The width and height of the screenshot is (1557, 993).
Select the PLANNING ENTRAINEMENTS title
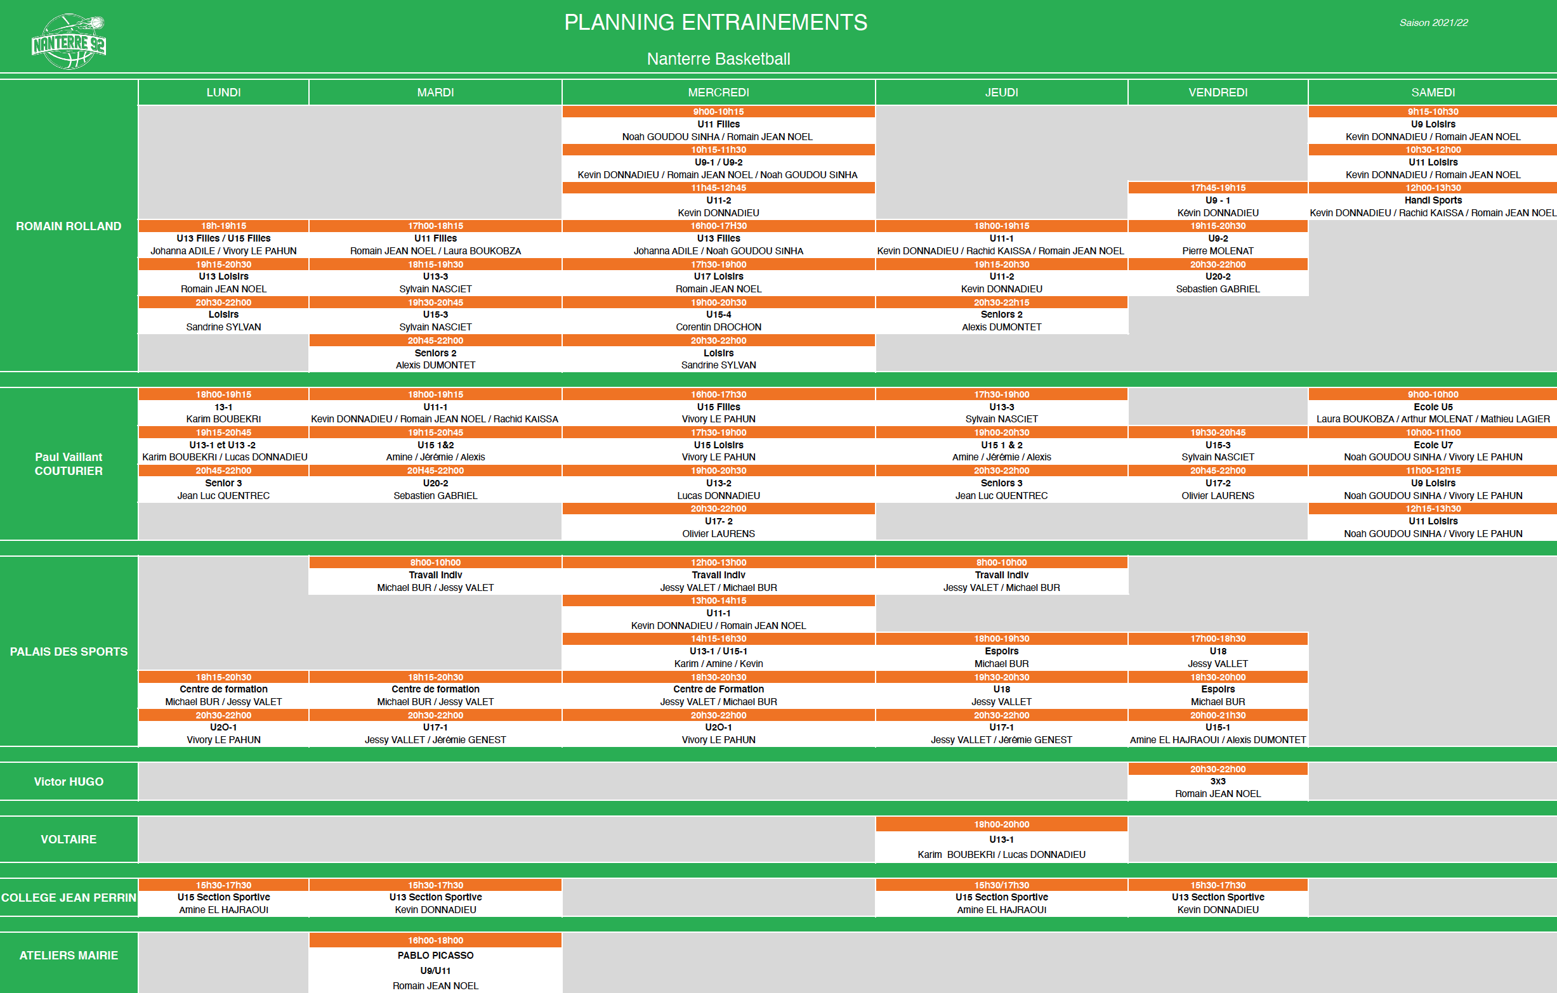pos(716,23)
